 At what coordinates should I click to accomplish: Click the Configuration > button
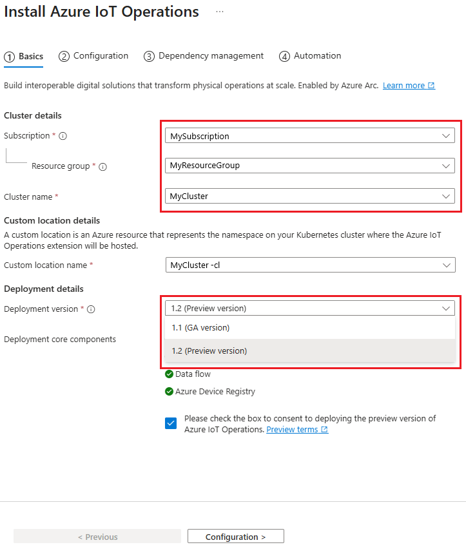tap(235, 535)
